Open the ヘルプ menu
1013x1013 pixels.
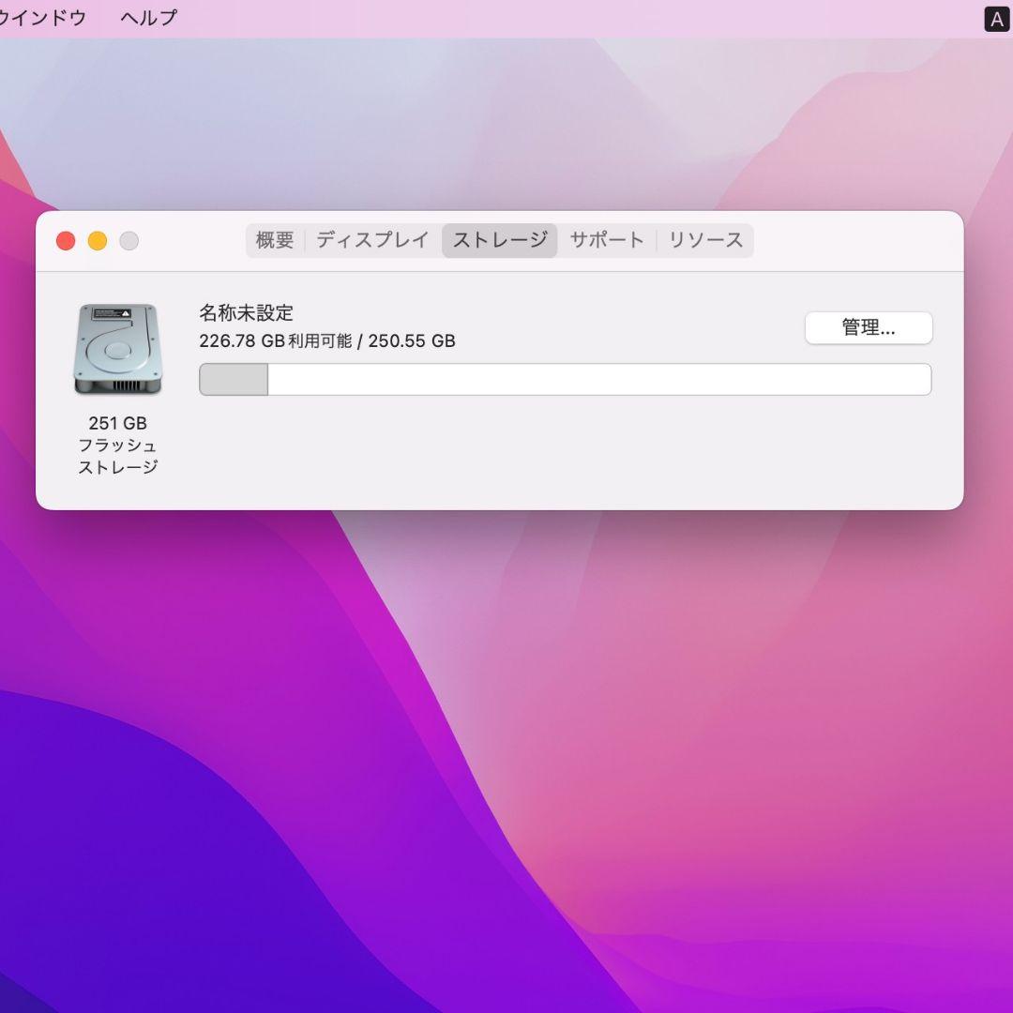146,17
